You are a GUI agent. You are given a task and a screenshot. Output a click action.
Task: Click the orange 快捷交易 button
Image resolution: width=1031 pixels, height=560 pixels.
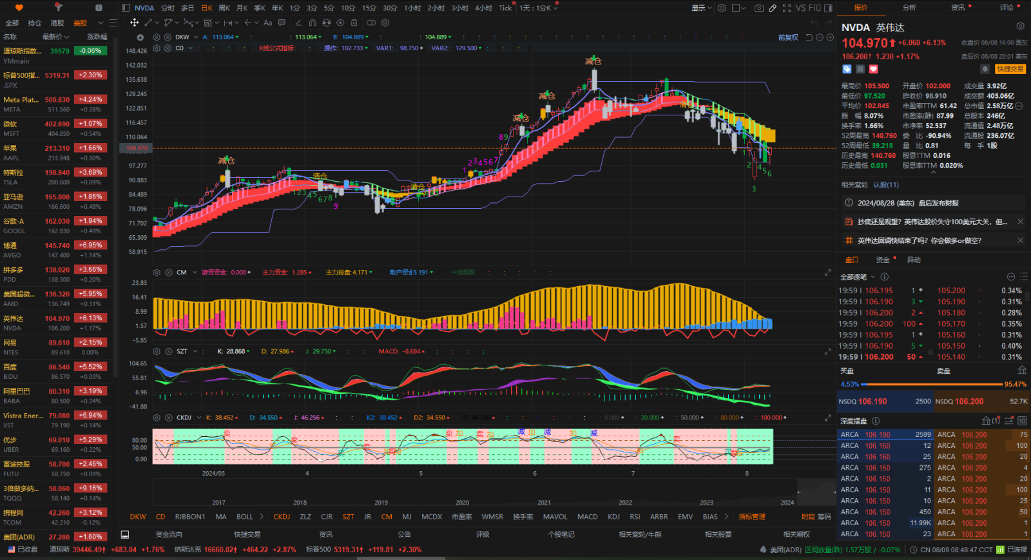tap(1010, 69)
